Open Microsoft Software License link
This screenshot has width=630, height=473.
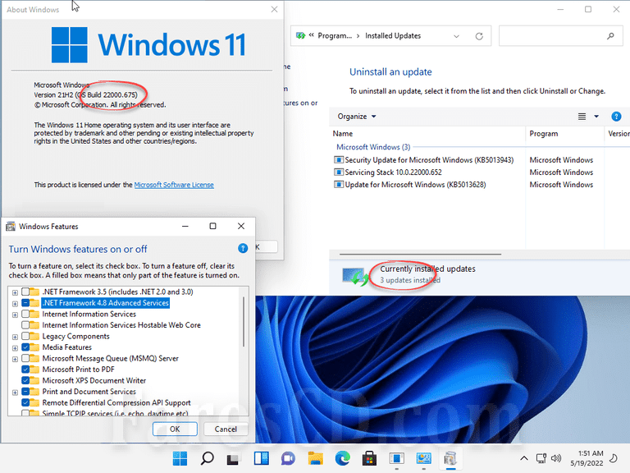174,185
